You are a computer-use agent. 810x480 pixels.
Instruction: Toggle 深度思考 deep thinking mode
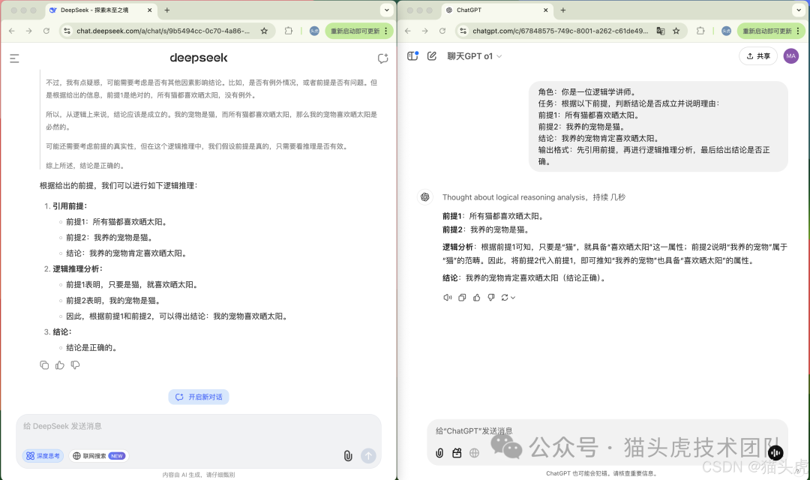[43, 456]
